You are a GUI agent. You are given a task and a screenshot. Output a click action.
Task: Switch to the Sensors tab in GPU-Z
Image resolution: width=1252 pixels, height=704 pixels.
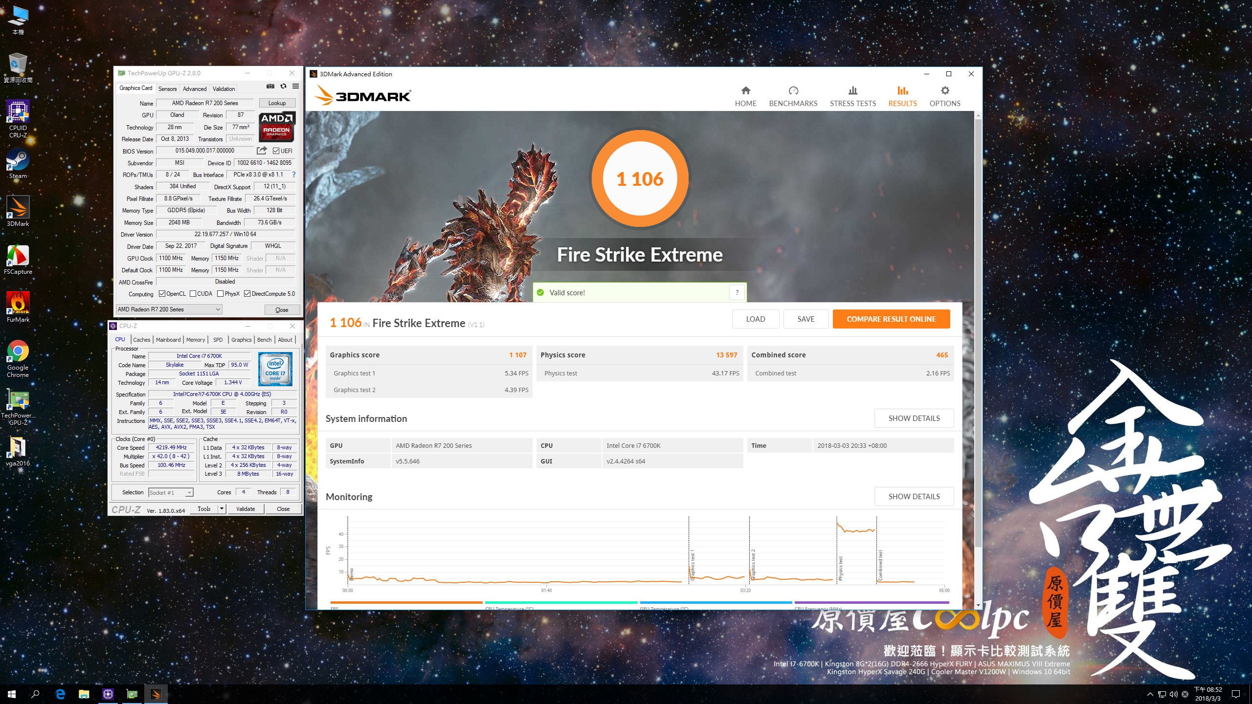click(167, 89)
